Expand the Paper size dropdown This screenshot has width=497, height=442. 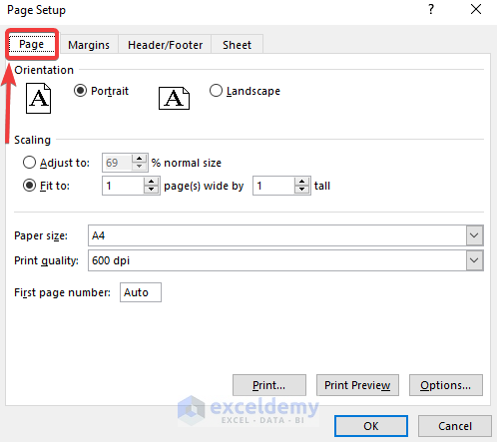point(474,235)
